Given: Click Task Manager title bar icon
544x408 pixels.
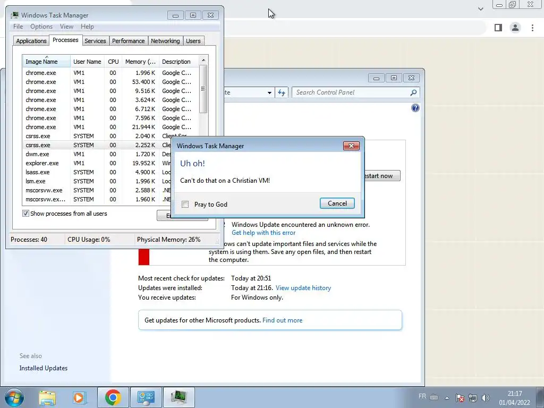Looking at the screenshot, I should (x=14, y=15).
